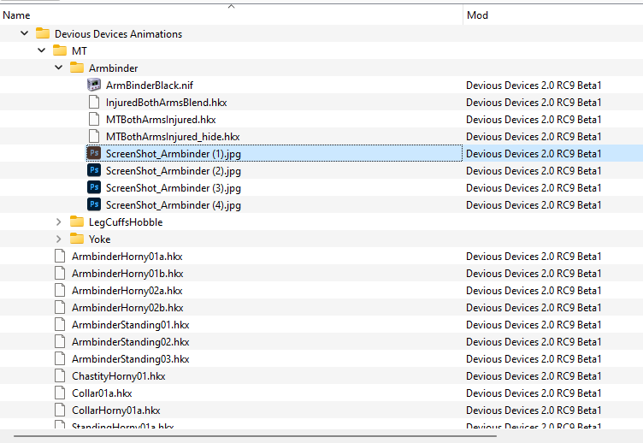Click Photoshop icon of ScreenShot_Armbinder (4).jpg
This screenshot has height=443, width=643.
[x=94, y=204]
